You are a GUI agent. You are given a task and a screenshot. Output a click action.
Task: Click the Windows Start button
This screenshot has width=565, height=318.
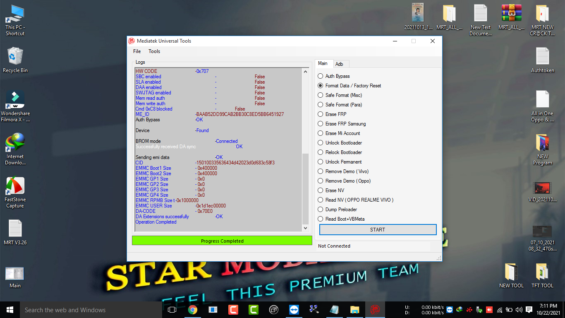tap(10, 310)
